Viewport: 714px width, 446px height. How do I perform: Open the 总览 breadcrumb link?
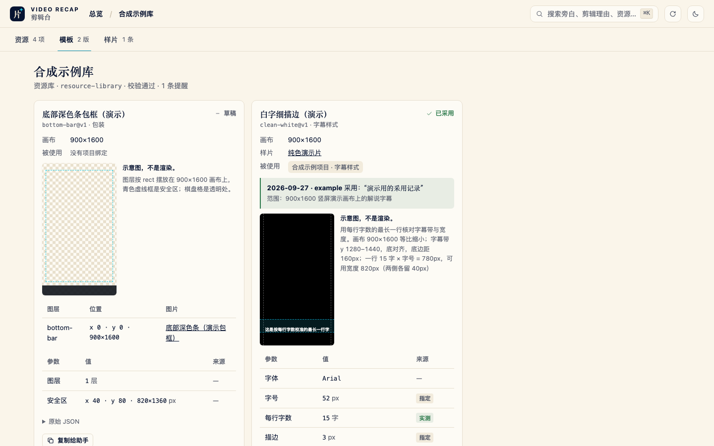[x=96, y=14]
